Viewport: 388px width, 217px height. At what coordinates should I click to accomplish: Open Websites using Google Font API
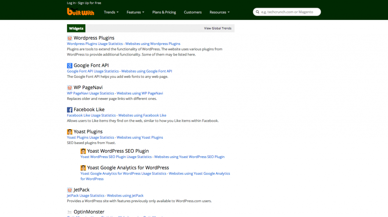147,71
